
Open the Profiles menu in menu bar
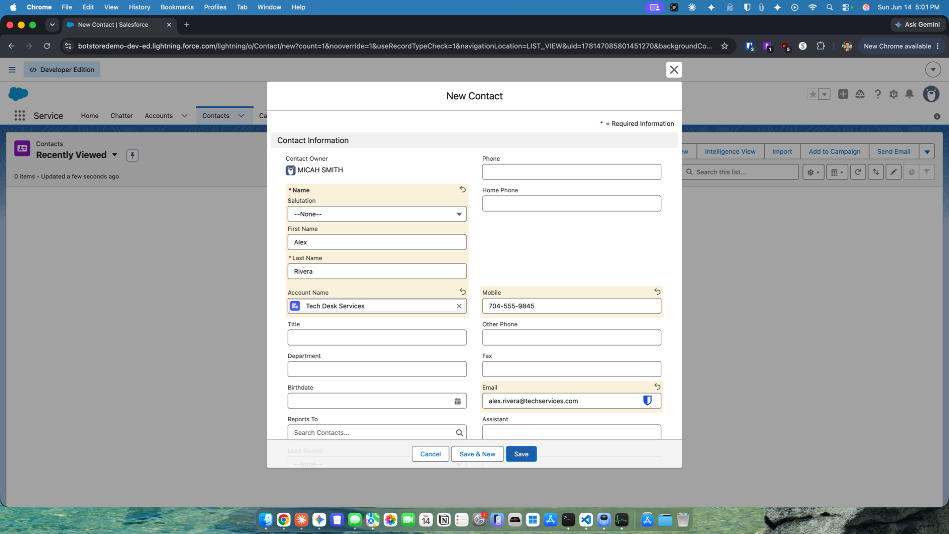tap(215, 7)
